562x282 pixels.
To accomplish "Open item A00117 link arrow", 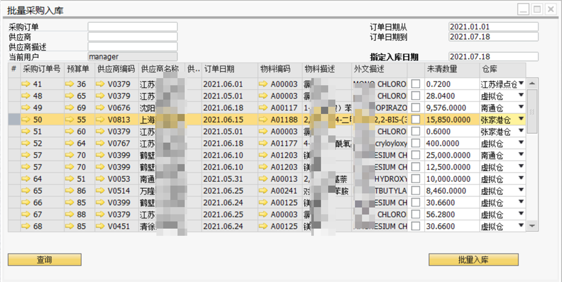I will [263, 108].
